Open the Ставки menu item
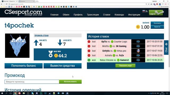Image resolution: width=170 pixels, height=95 pixels. pos(107,15)
